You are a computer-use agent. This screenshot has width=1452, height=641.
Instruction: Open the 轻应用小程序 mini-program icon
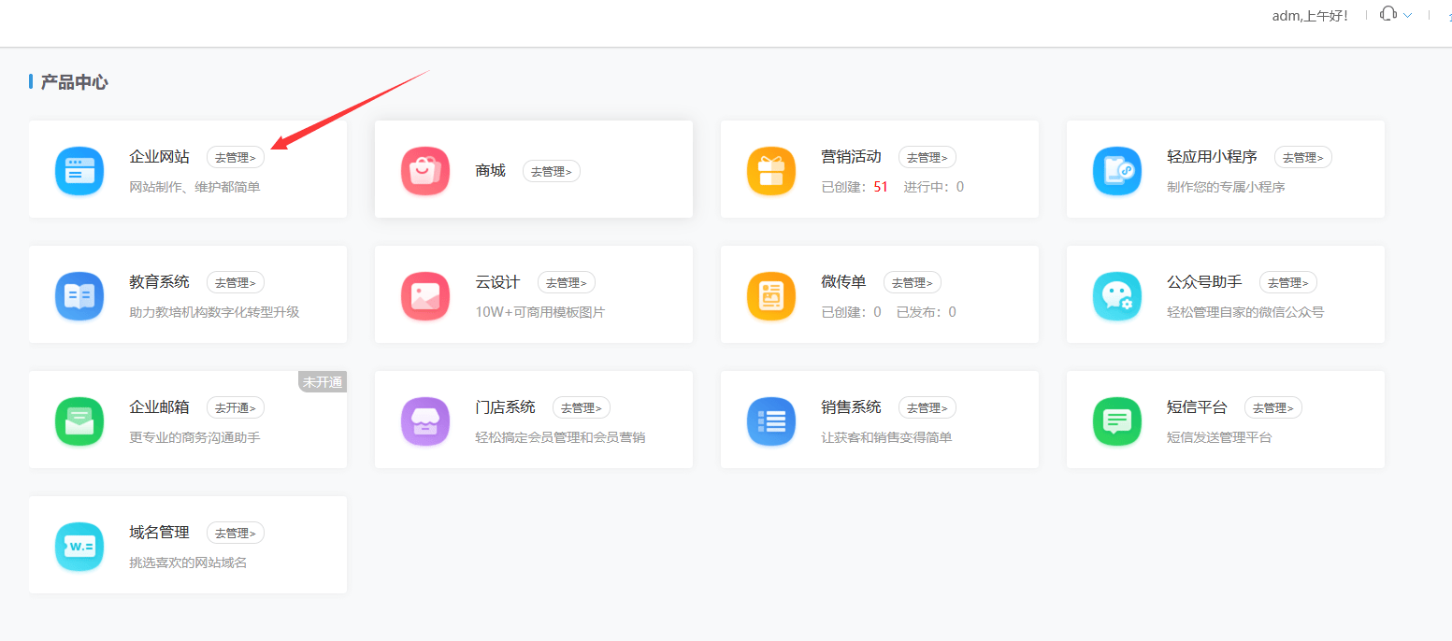point(1116,170)
